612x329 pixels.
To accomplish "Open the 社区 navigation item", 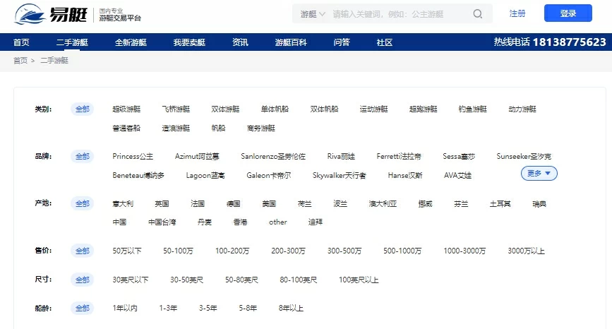I will tap(385, 42).
